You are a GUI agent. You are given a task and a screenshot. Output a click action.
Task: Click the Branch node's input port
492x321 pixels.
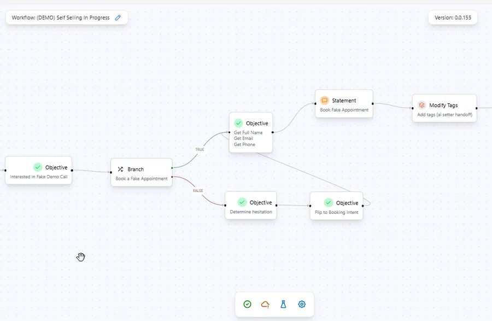tap(111, 172)
